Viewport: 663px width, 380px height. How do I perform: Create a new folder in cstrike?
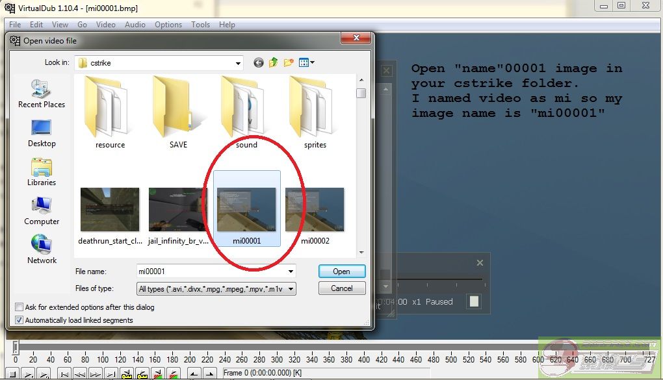[x=289, y=62]
